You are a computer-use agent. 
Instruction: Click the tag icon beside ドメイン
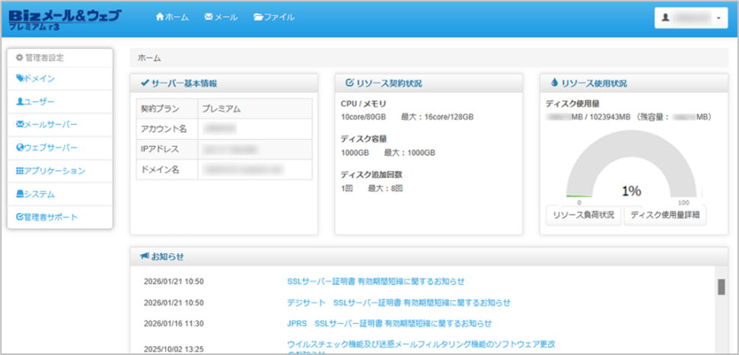(19, 78)
